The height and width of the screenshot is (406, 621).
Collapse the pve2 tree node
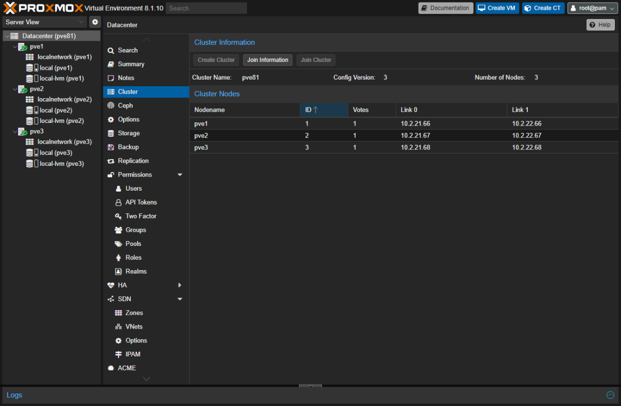click(14, 89)
